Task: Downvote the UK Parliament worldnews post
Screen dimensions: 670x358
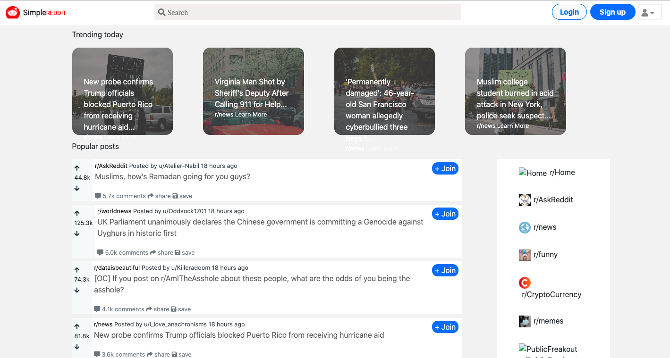Action: click(x=77, y=233)
